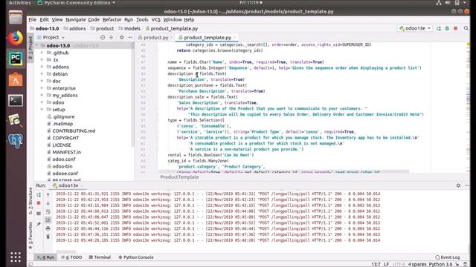
Task: Click the rerun icon beside odoo13e configuration
Action: click(x=439, y=28)
